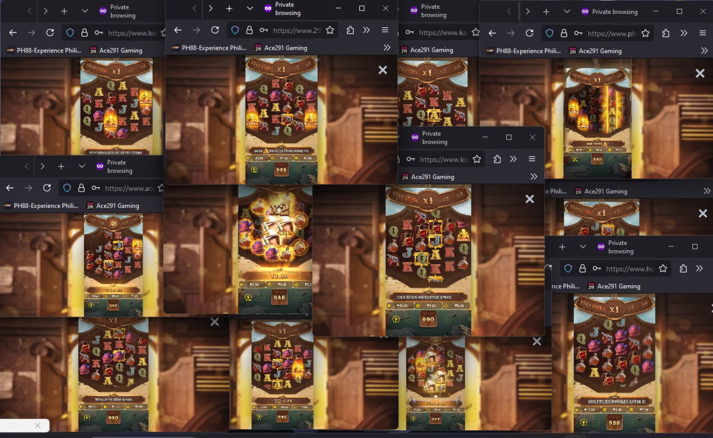Show more tools in top-center window toolbar

click(x=367, y=30)
